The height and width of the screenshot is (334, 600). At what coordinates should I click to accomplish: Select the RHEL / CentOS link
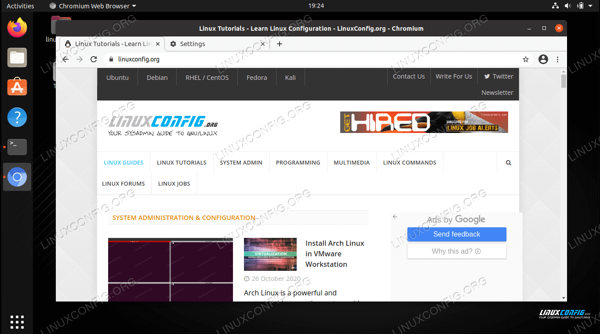click(207, 78)
